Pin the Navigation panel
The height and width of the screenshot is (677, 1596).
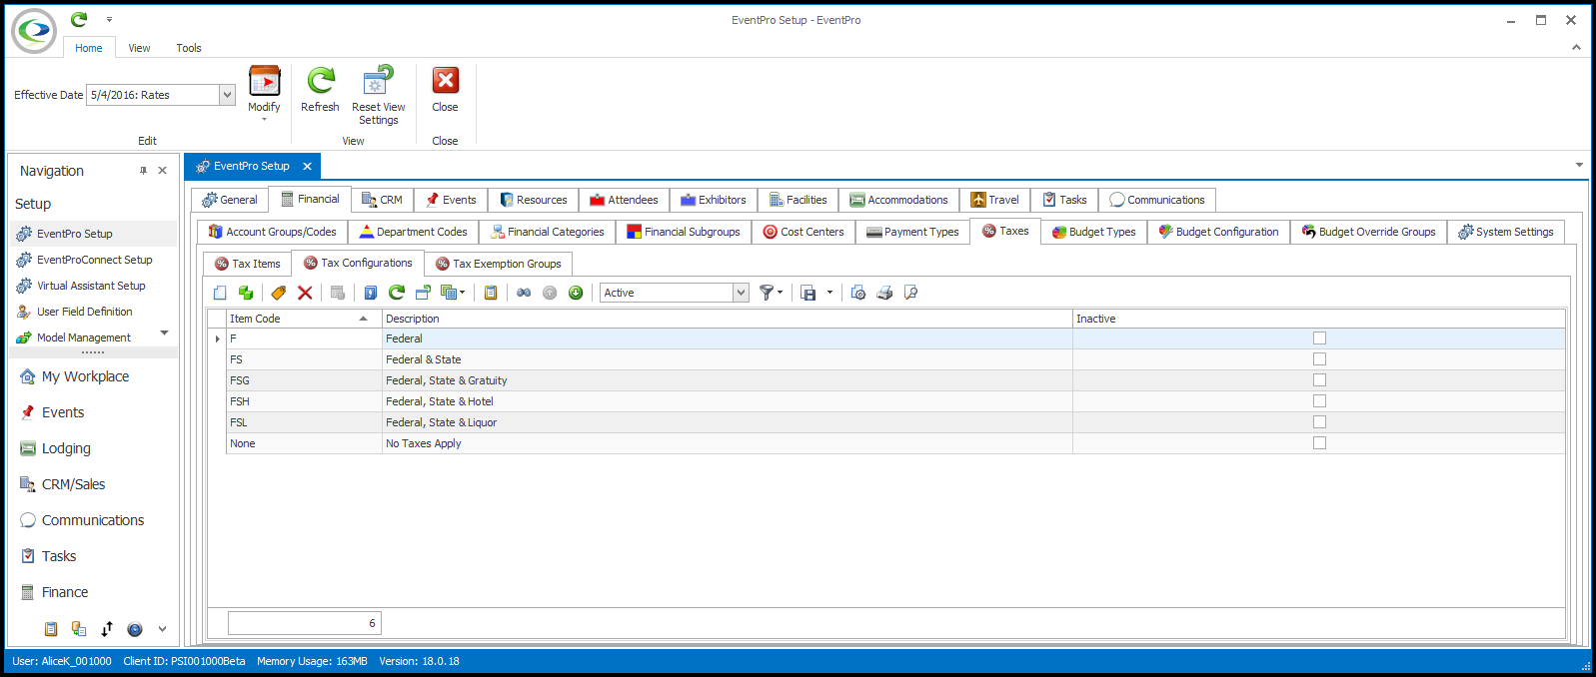coord(143,171)
